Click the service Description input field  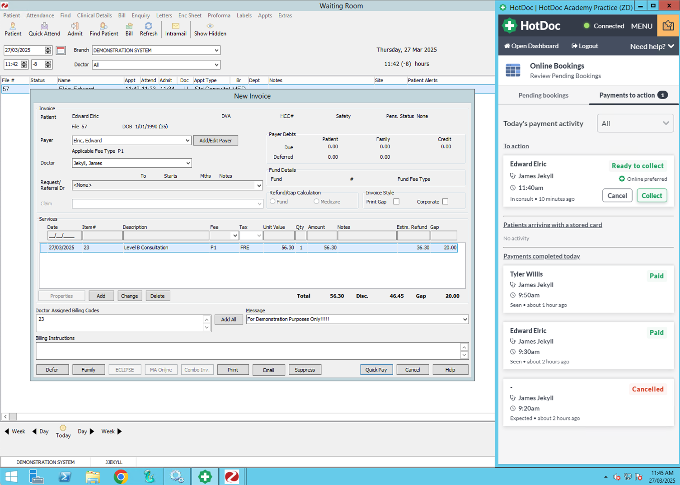(166, 235)
